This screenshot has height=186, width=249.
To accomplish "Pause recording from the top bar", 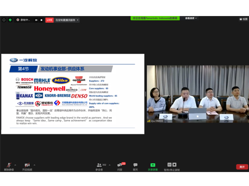I will pyautogui.click(x=36, y=20).
